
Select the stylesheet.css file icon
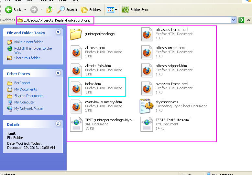coord(147,106)
